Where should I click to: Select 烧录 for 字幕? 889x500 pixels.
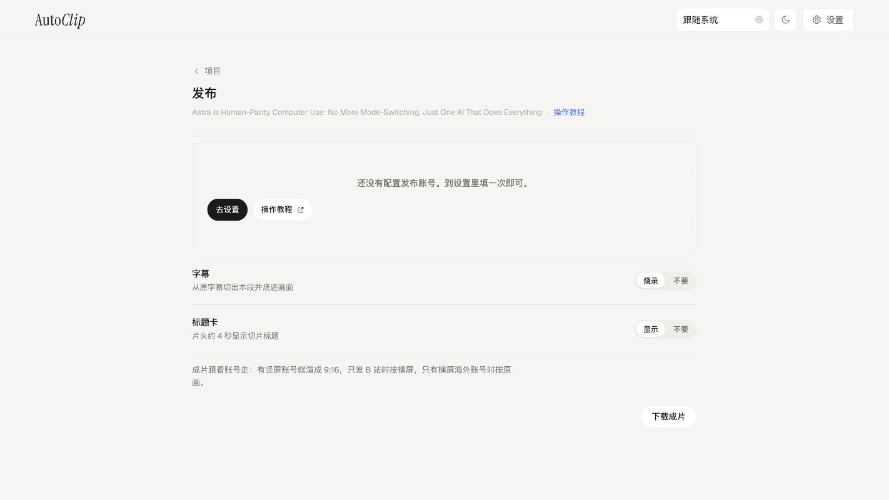tap(651, 281)
